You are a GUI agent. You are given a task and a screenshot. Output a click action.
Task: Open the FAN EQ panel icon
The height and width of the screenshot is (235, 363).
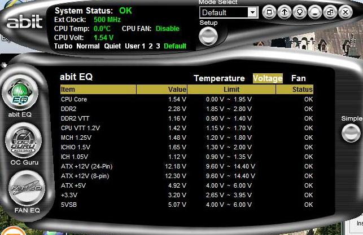pos(27,188)
